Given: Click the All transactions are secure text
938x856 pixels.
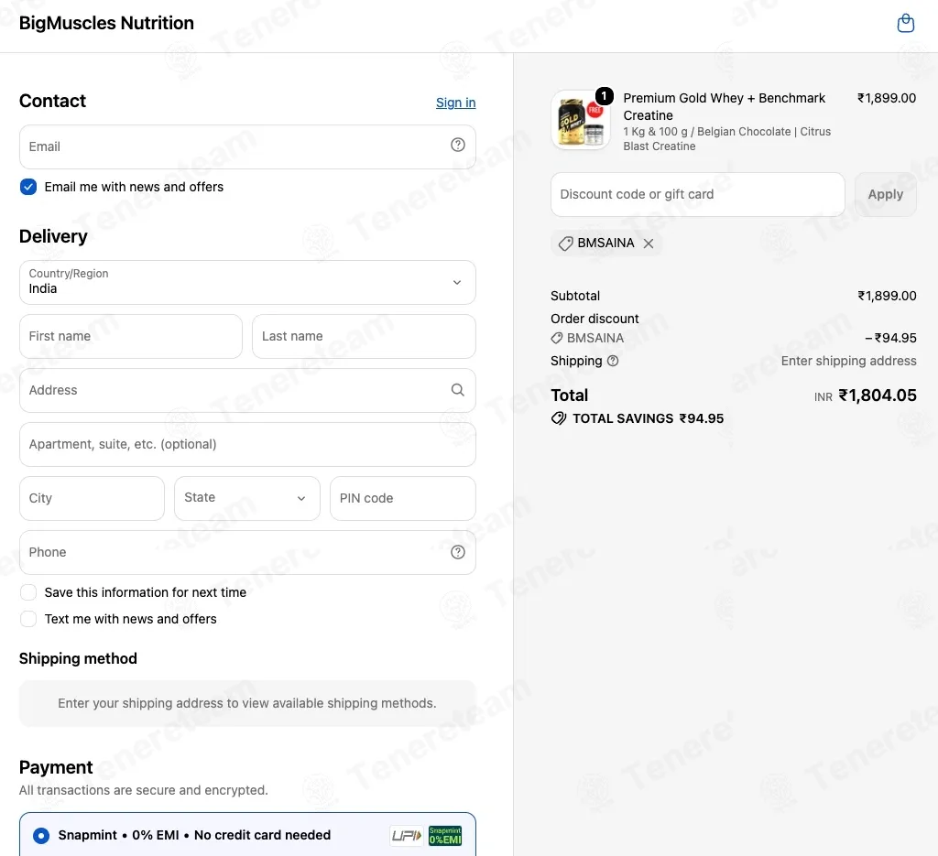Looking at the screenshot, I should (144, 790).
